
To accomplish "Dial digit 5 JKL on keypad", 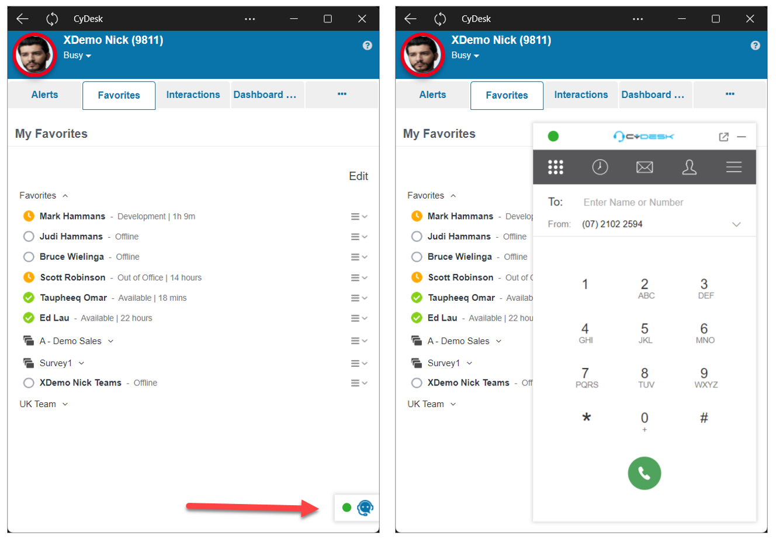I will pos(645,333).
